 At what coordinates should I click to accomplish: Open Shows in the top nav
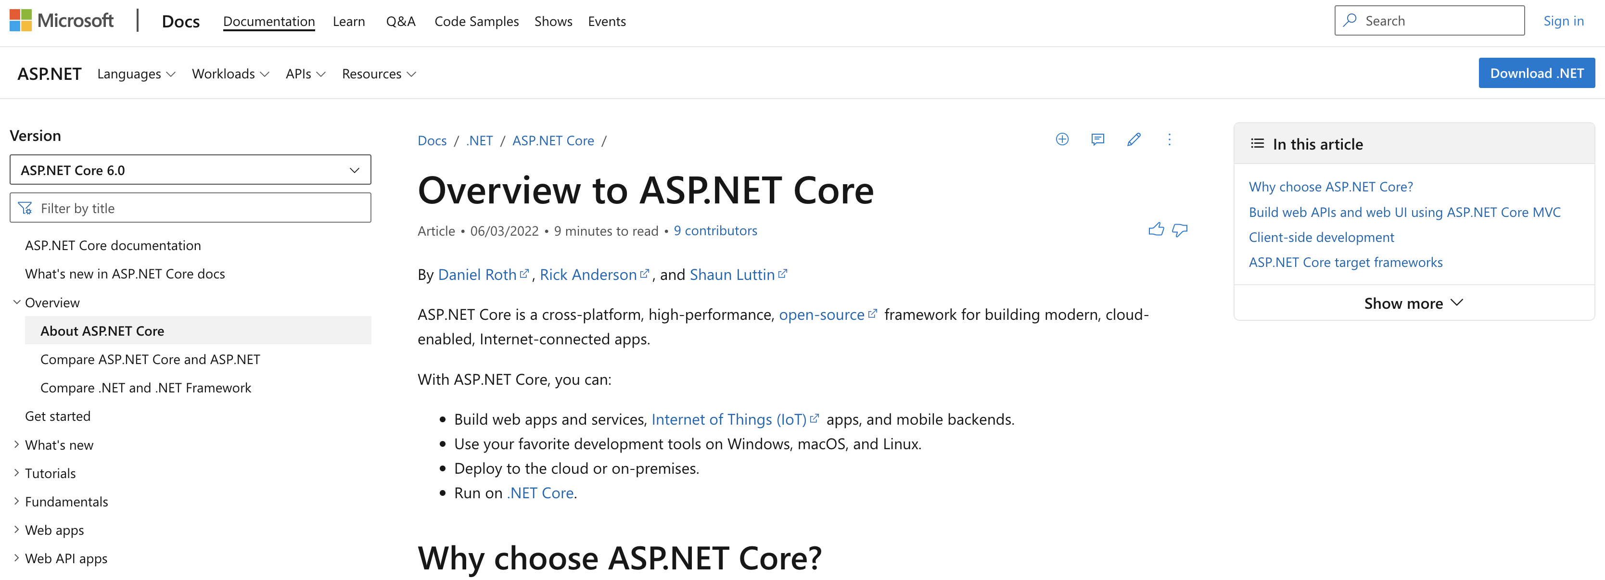tap(553, 21)
